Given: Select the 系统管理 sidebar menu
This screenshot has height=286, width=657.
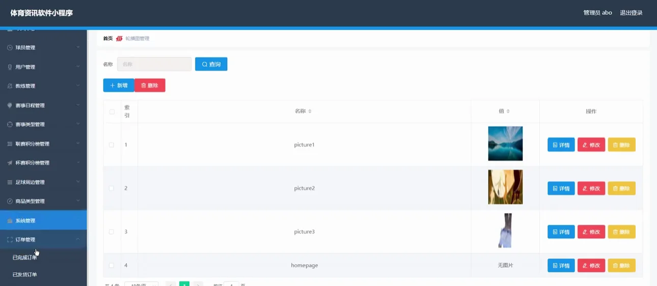Looking at the screenshot, I should tap(43, 220).
